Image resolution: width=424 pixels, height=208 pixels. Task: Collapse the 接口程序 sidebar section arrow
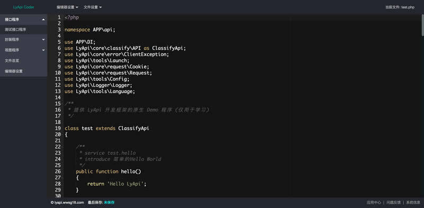coord(43,20)
